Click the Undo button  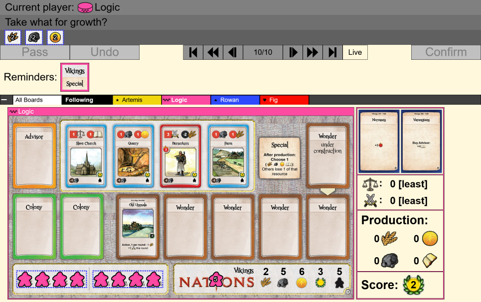tap(105, 52)
